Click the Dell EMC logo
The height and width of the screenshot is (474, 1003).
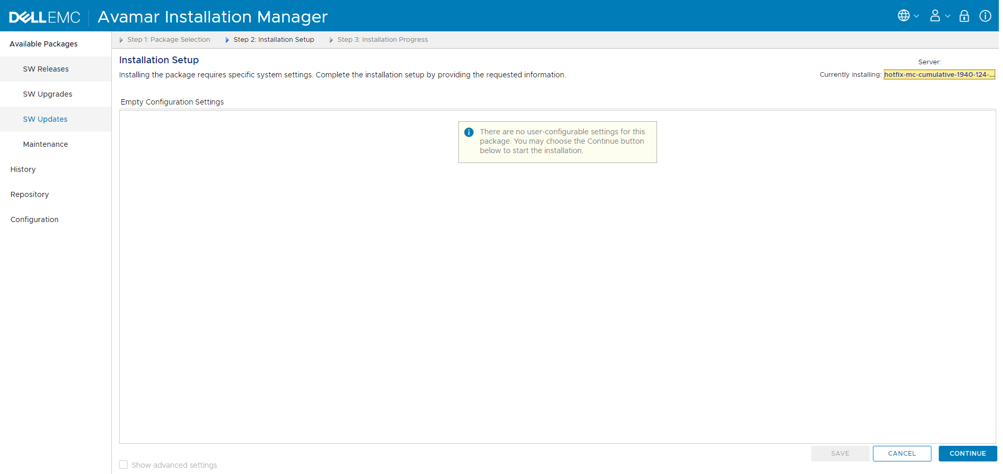coord(44,16)
